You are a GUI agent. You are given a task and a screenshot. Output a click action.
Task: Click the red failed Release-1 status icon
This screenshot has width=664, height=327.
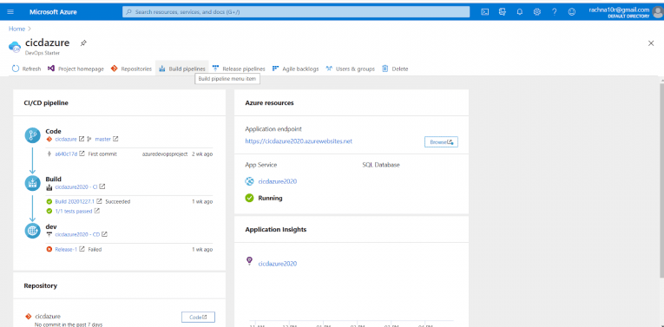click(49, 249)
